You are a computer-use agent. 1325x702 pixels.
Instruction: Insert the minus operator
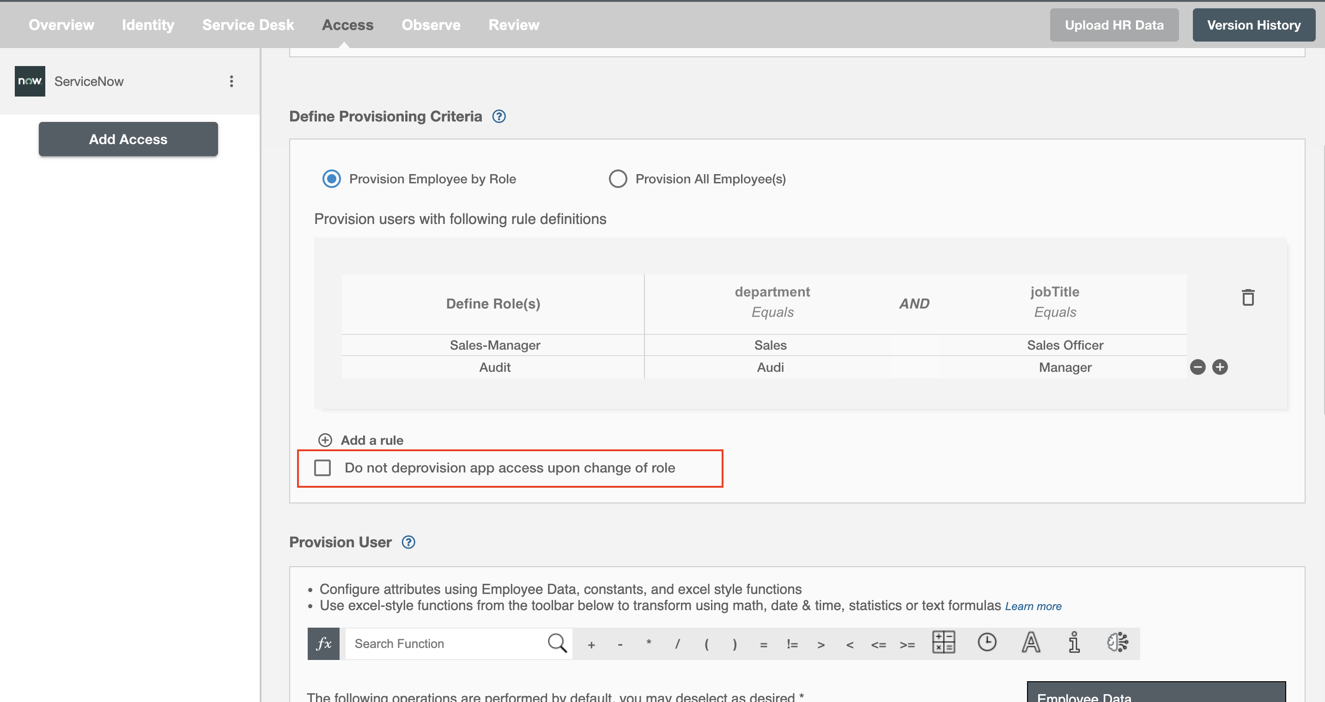click(x=620, y=644)
